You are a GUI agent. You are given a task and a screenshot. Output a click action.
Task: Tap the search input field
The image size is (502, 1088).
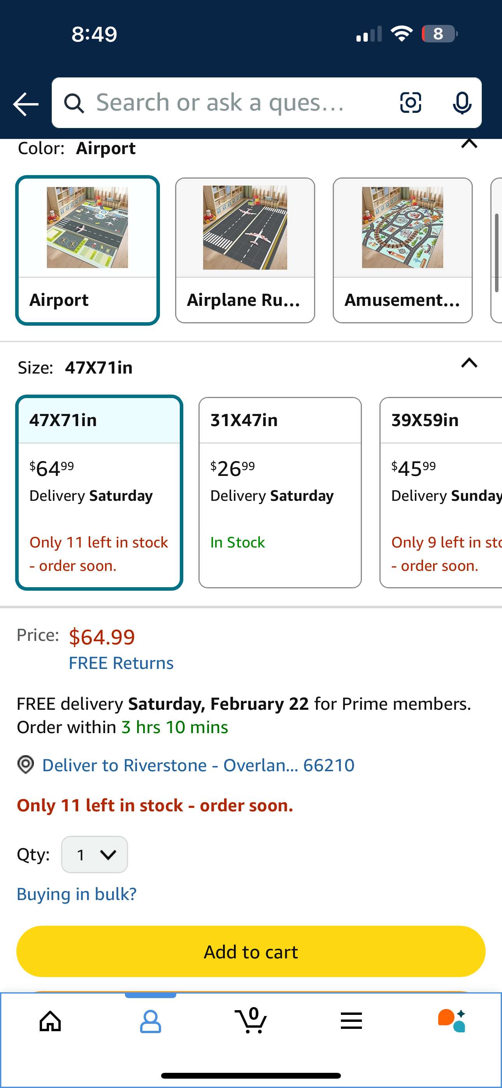pos(237,103)
